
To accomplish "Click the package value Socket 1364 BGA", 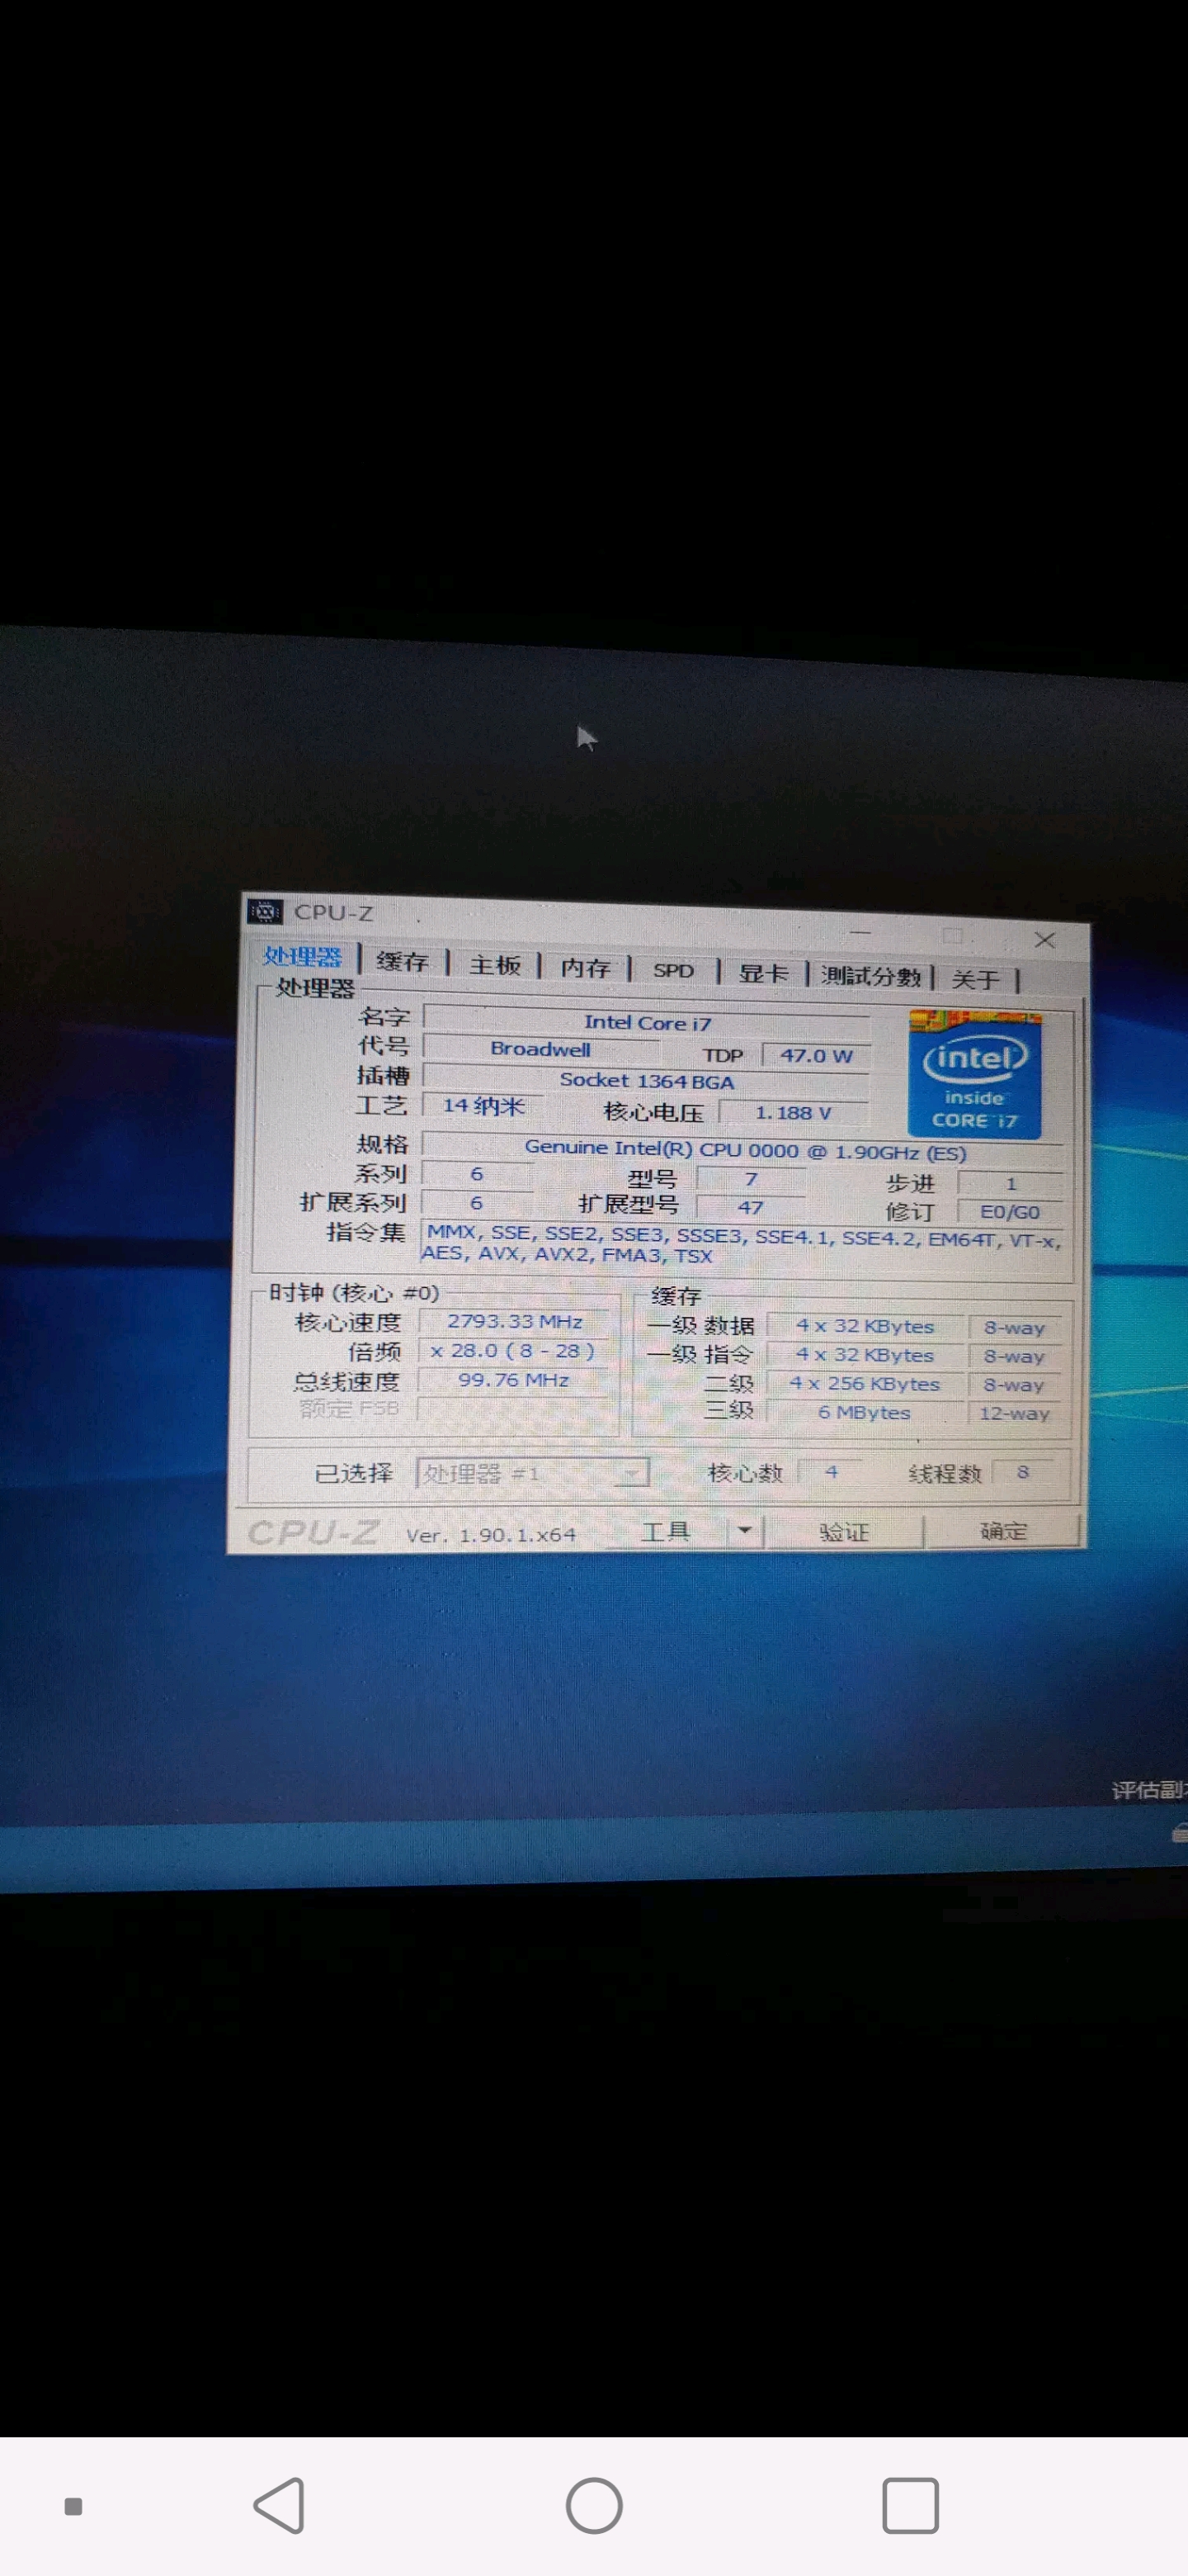I will tap(647, 1080).
